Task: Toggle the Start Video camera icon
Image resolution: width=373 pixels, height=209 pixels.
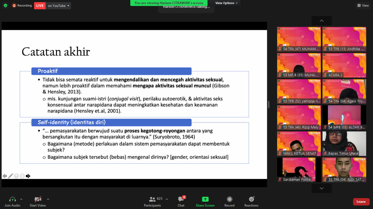Action: coord(38,199)
